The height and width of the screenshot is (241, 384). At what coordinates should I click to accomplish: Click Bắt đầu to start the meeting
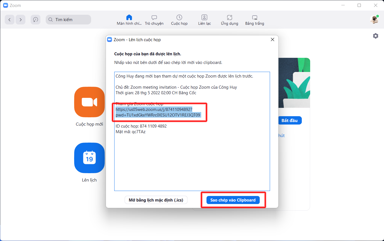tap(290, 120)
